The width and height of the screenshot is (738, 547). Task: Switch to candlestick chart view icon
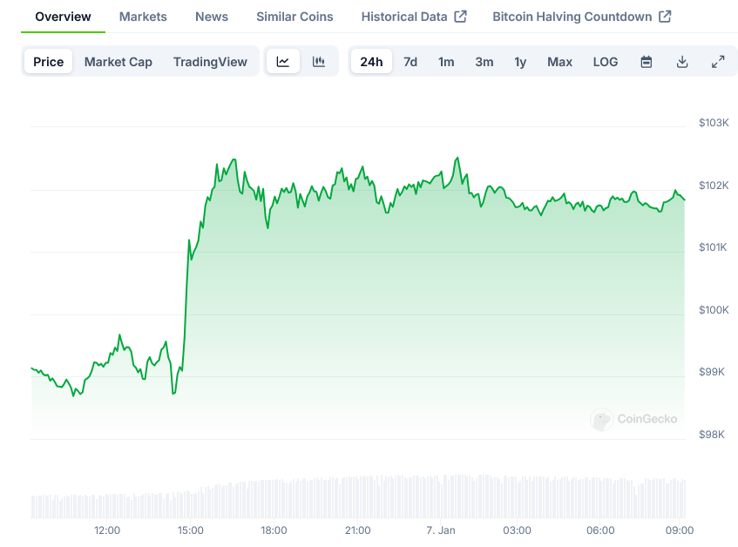319,62
